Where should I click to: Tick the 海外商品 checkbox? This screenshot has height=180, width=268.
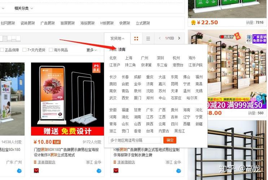coord(51,50)
